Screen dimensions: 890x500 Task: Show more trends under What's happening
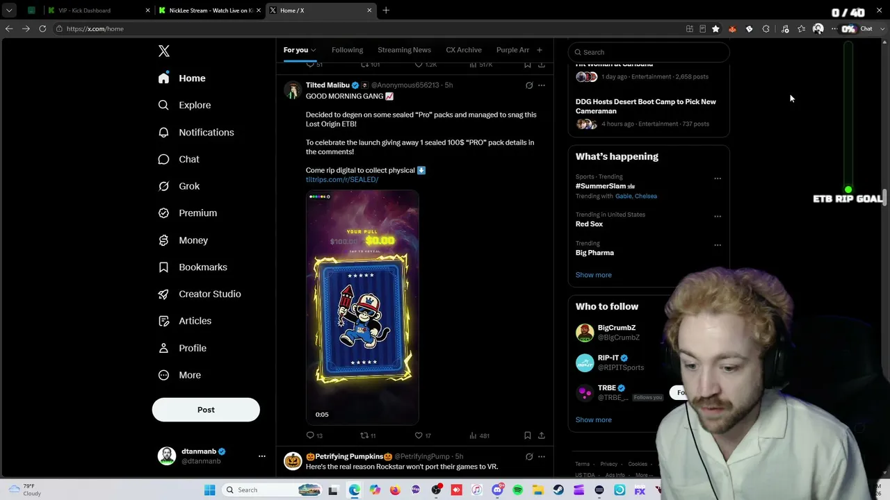coord(594,275)
